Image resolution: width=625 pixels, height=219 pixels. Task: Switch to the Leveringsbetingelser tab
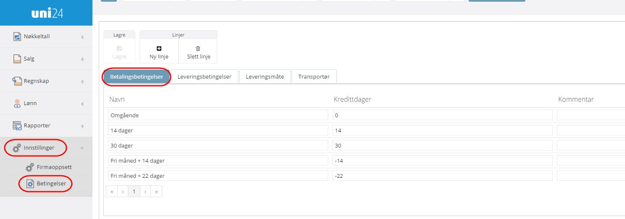pos(204,77)
